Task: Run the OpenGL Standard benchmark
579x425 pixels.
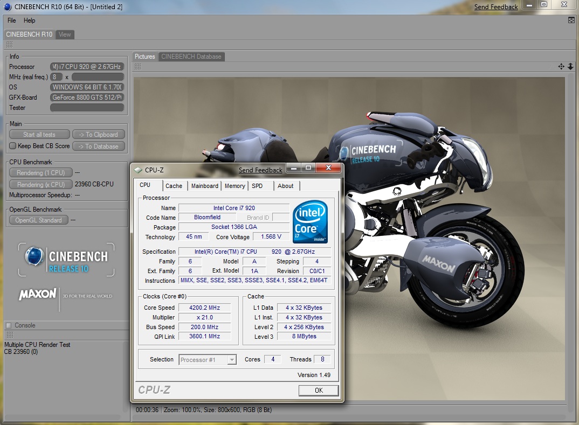Action: coord(38,220)
